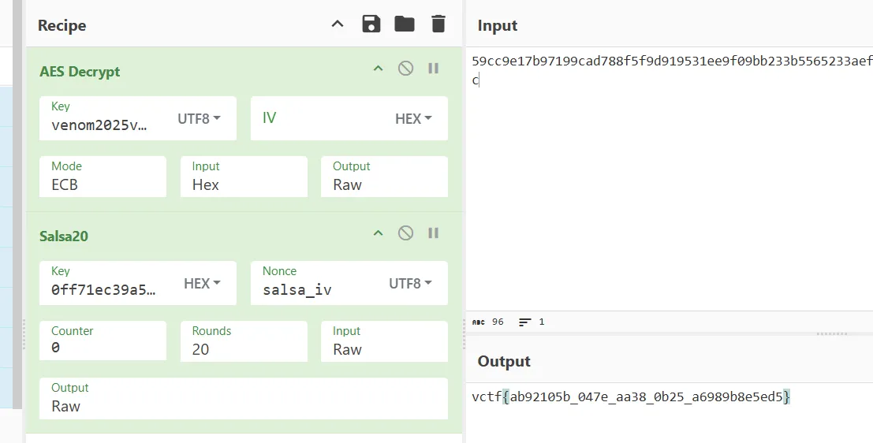This screenshot has height=443, width=873.
Task: Collapse the AES Decrypt operation
Action: point(378,69)
